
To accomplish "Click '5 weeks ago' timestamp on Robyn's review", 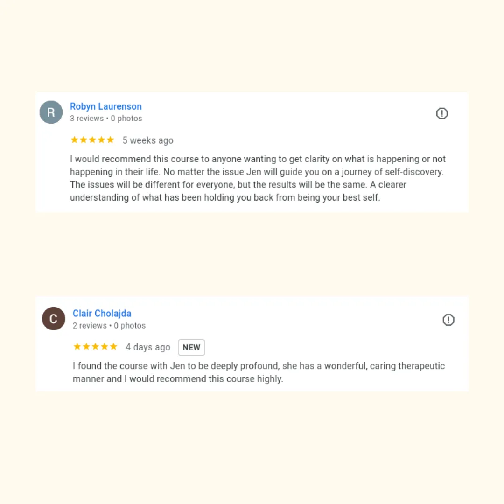I will pos(148,140).
